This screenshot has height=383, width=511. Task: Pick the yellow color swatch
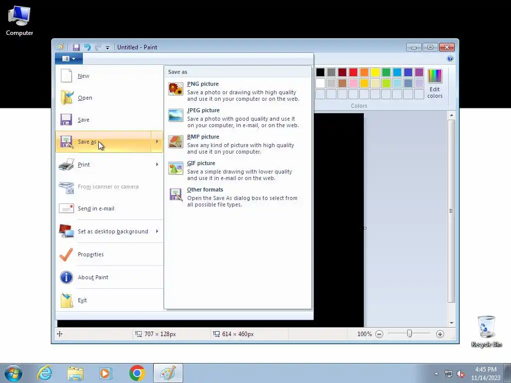click(375, 72)
